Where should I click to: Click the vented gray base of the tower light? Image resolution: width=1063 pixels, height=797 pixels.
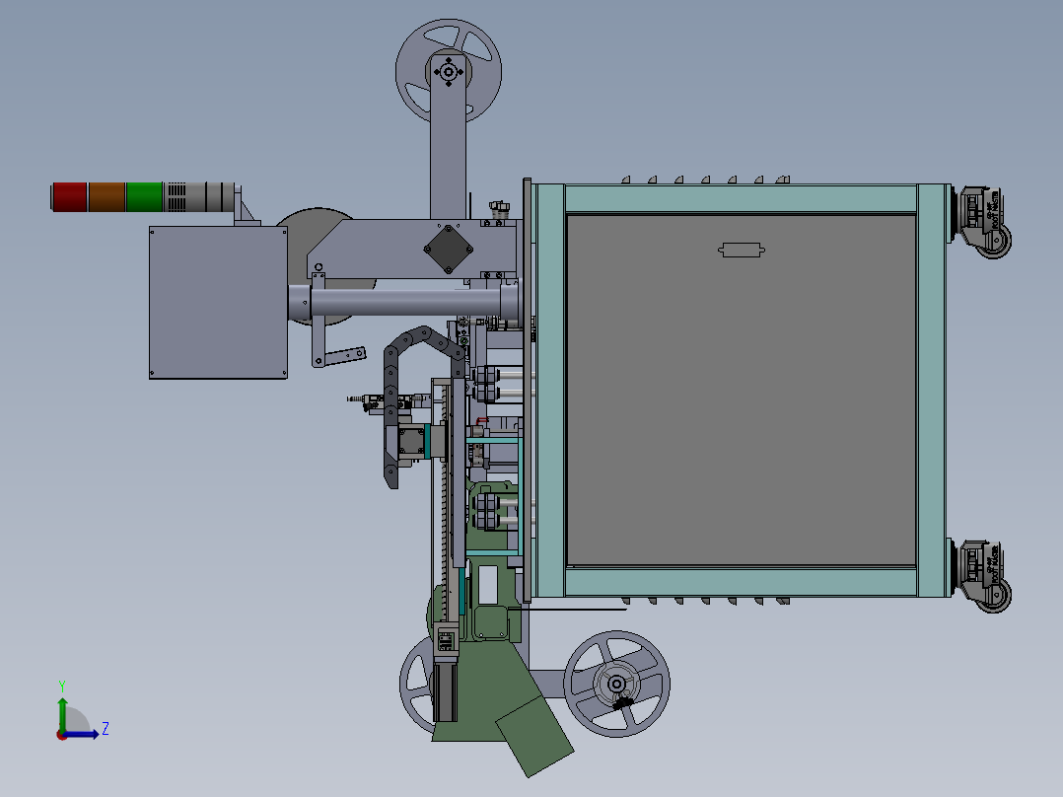(198, 196)
